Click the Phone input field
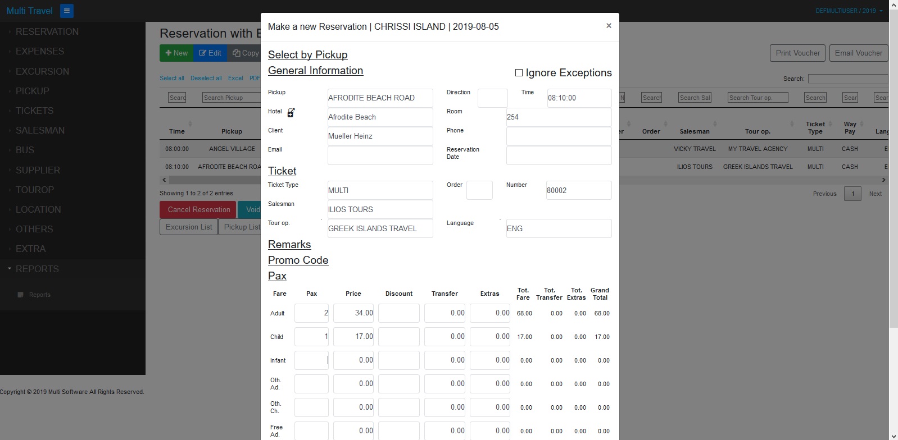The height and width of the screenshot is (440, 898). [559, 136]
